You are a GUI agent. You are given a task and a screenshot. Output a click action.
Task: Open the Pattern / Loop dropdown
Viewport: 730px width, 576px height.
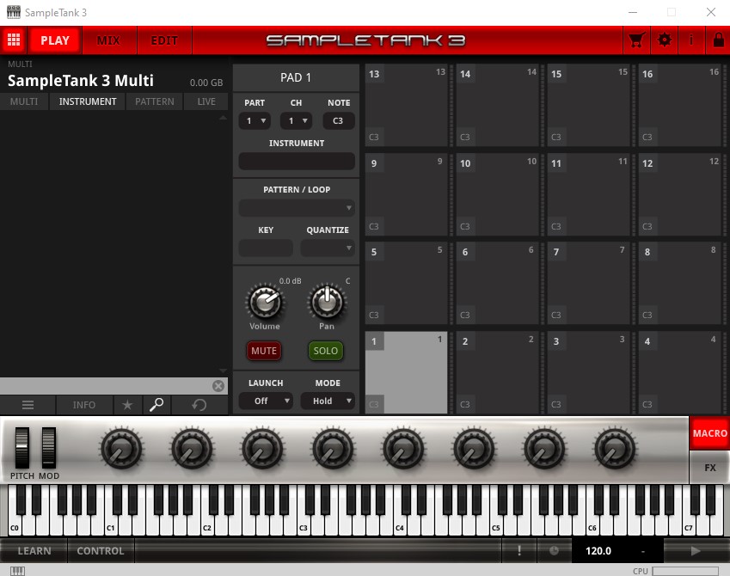[x=297, y=208]
